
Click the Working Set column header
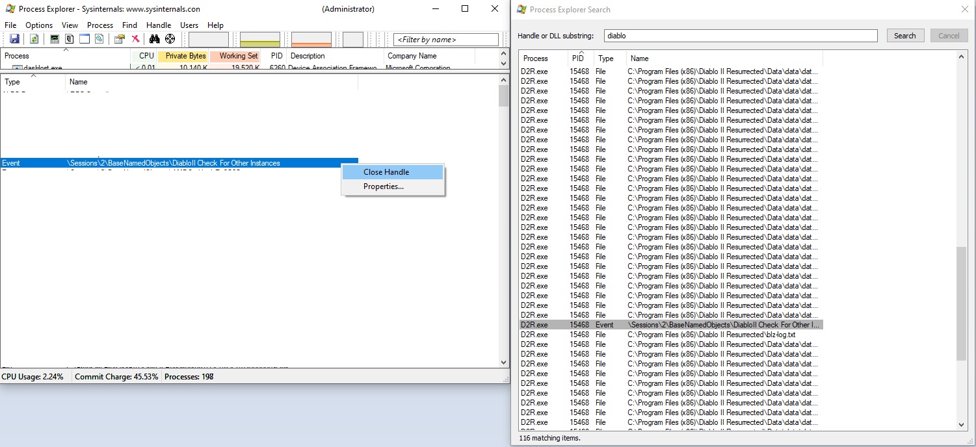[238, 56]
